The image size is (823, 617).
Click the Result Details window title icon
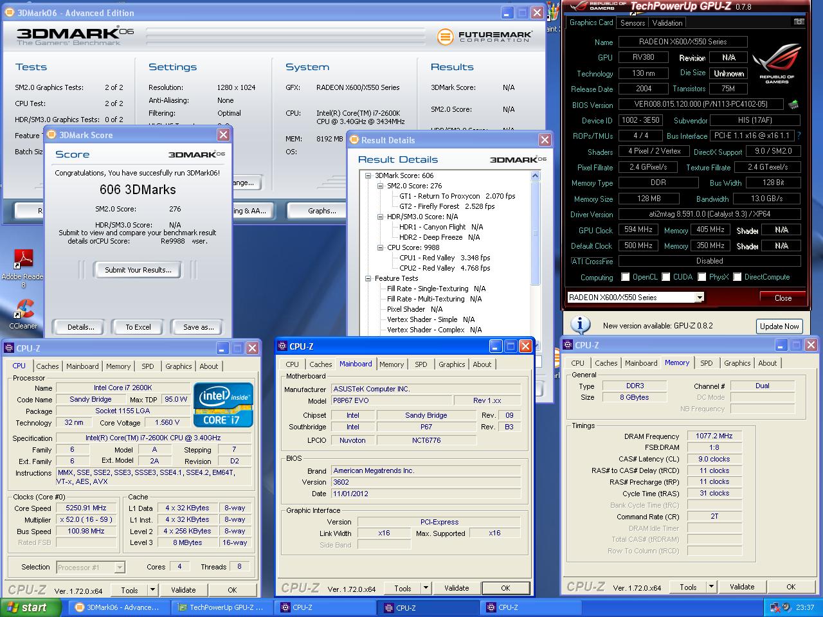click(354, 139)
